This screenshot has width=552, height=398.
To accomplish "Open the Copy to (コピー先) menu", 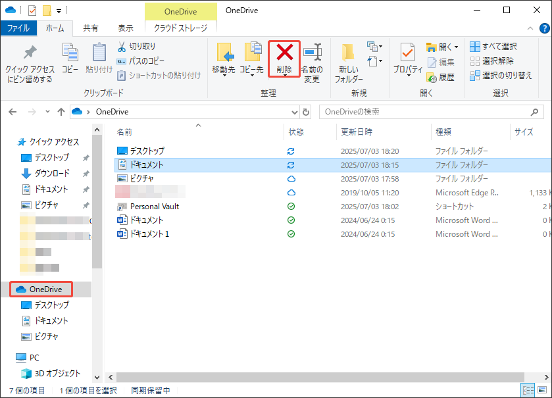I will coord(252,59).
